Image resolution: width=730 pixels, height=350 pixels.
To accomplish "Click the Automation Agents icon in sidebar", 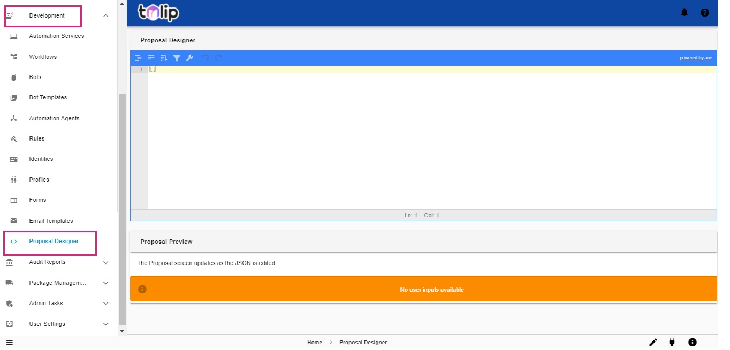I will click(14, 118).
